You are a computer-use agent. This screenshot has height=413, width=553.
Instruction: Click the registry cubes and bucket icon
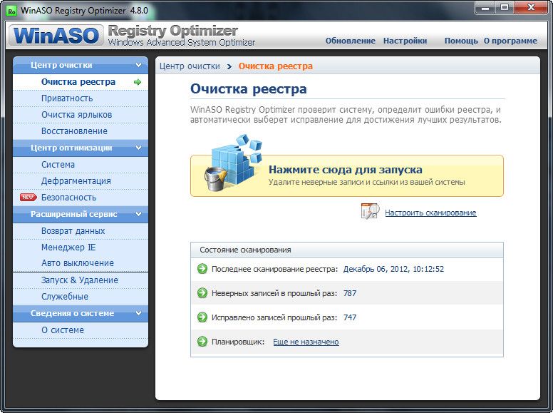click(x=234, y=163)
